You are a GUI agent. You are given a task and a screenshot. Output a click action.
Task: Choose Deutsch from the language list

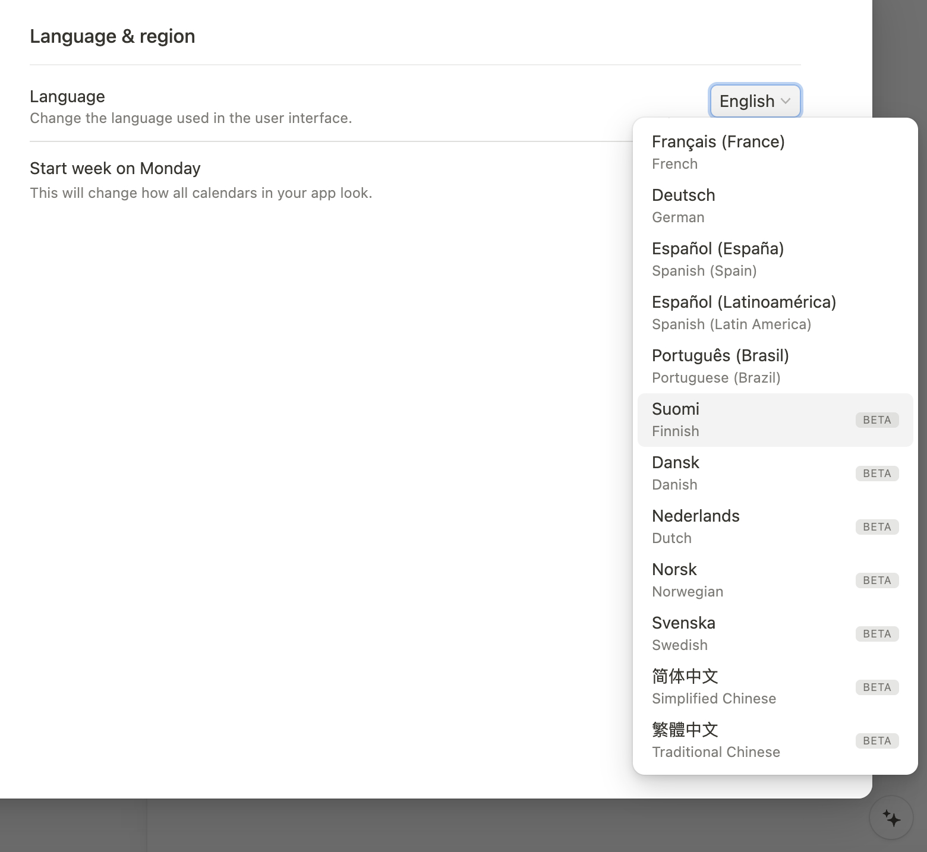click(x=775, y=206)
